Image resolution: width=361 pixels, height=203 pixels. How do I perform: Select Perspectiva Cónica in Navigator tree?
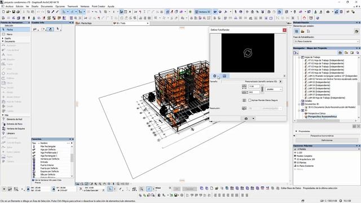point(316,113)
